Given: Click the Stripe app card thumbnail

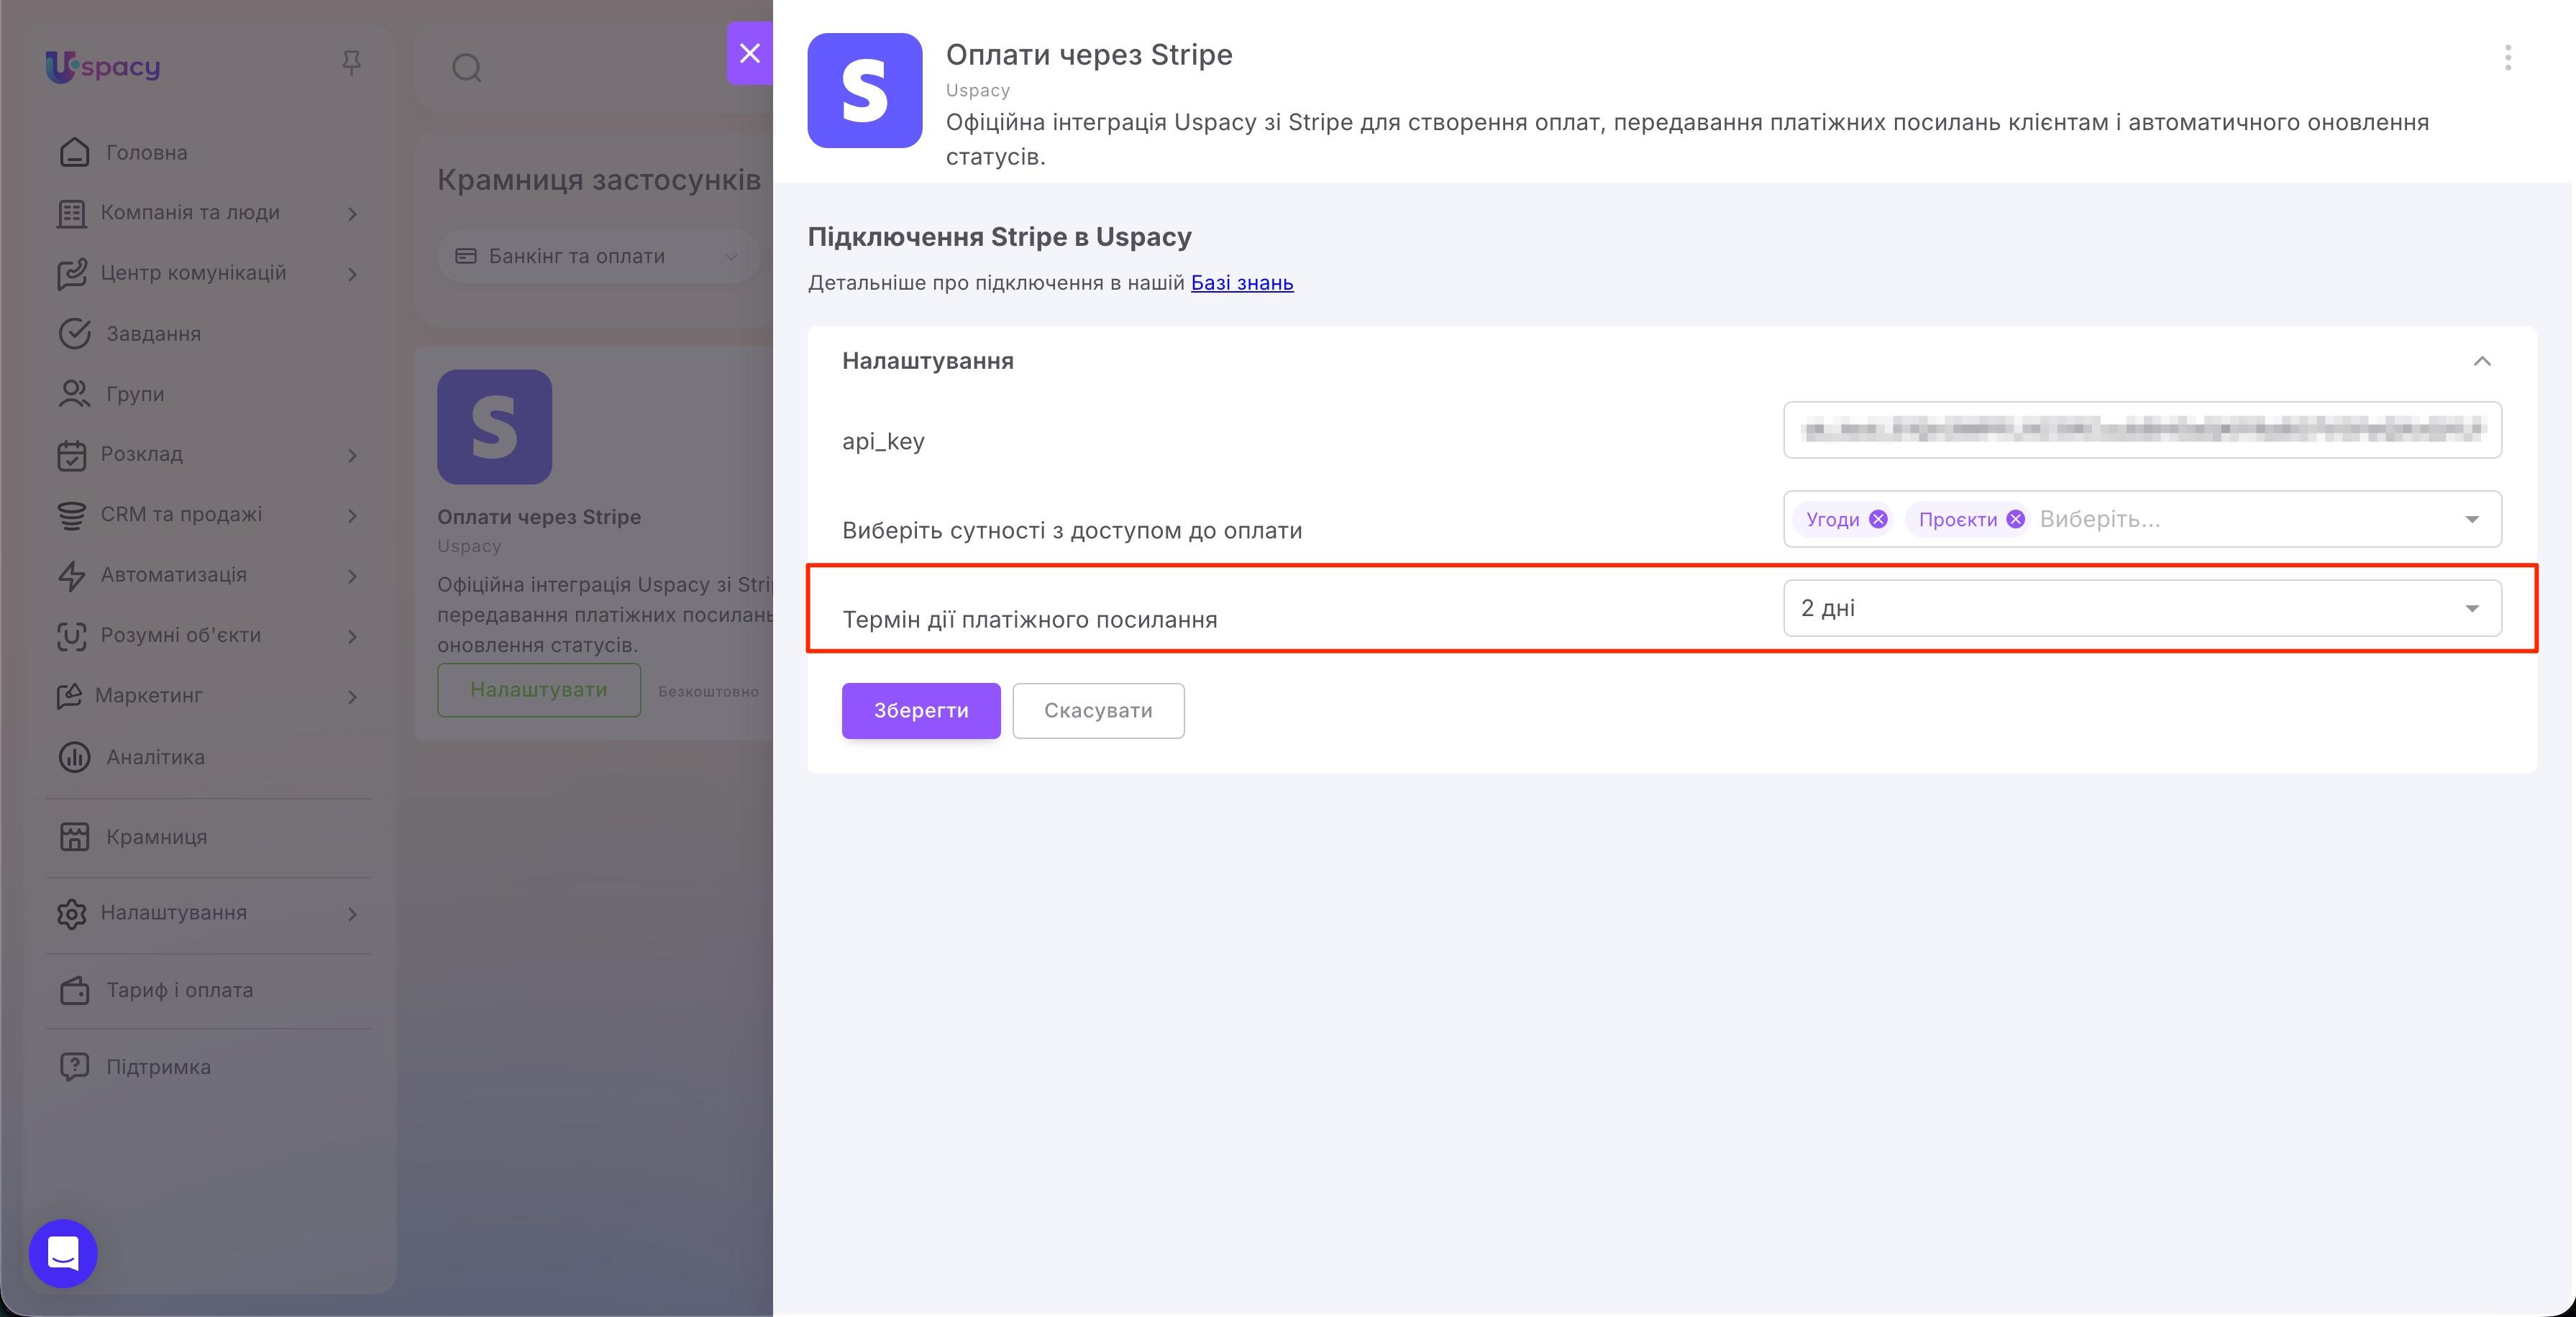Looking at the screenshot, I should pos(495,427).
